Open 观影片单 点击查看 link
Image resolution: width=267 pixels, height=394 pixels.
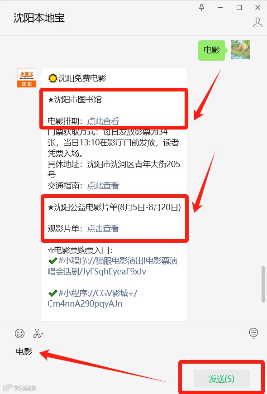click(103, 228)
